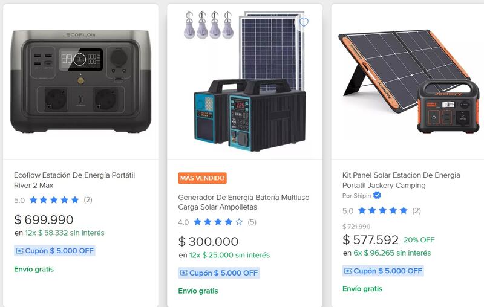The width and height of the screenshot is (484, 307).
Task: Open Generador De Energía Batería Multiuso title link
Action: [244, 202]
